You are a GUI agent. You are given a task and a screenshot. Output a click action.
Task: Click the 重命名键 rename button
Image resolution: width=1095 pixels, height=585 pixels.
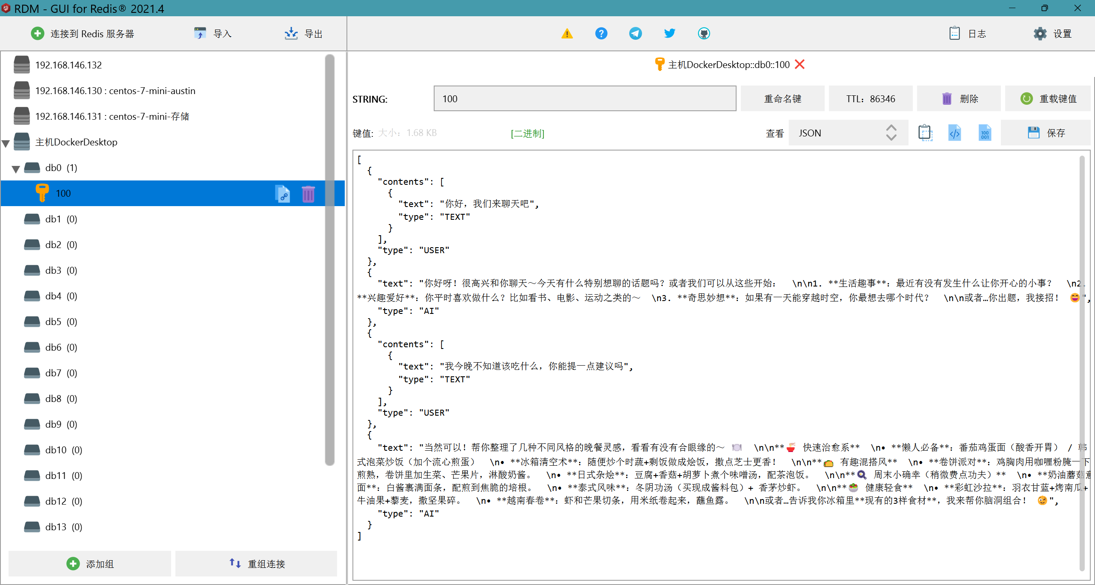782,99
